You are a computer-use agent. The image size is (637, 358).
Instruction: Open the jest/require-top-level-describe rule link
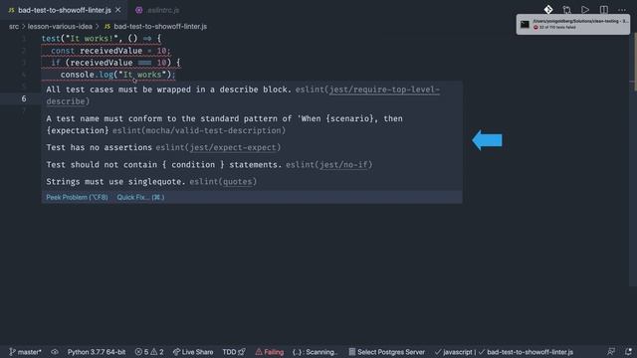click(x=384, y=89)
